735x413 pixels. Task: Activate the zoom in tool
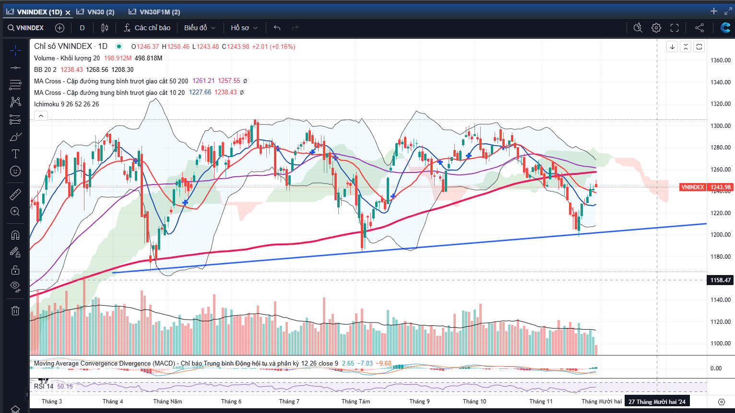(x=15, y=211)
